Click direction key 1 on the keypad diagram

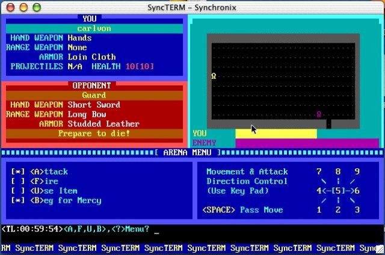pyautogui.click(x=319, y=210)
